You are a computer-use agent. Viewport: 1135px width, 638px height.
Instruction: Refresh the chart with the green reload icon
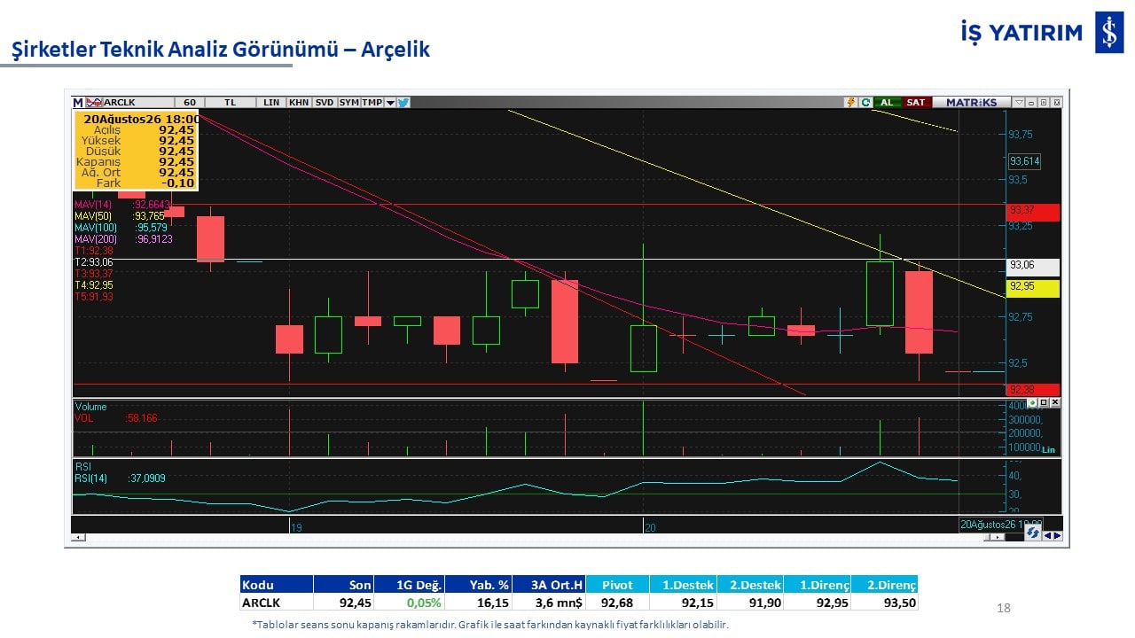point(865,103)
